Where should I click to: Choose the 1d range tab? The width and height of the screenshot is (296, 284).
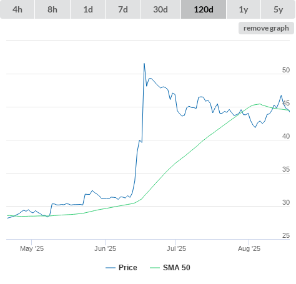pos(88,9)
